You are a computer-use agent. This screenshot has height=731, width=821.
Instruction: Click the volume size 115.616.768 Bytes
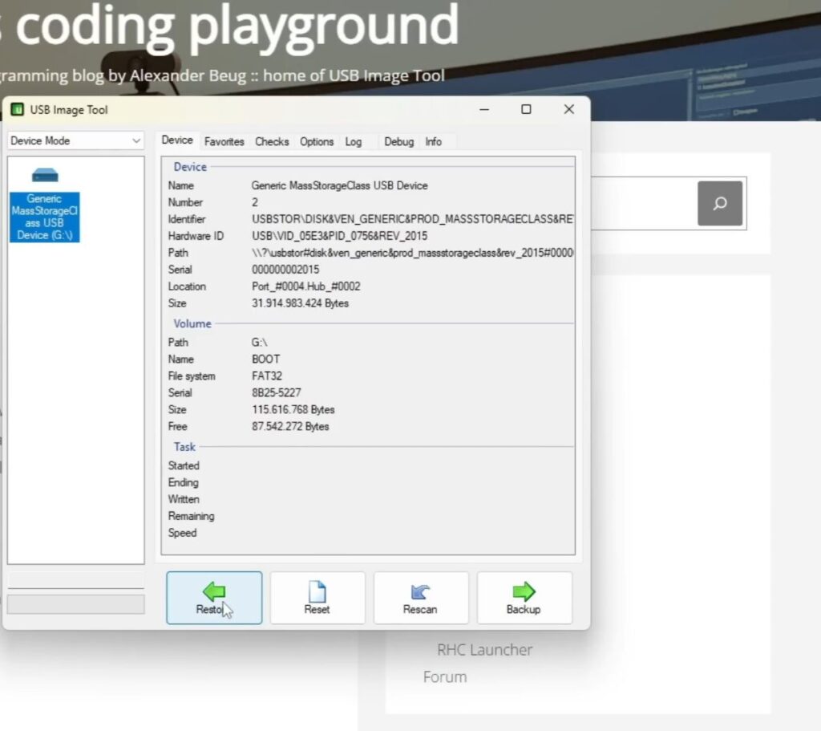[x=293, y=409]
